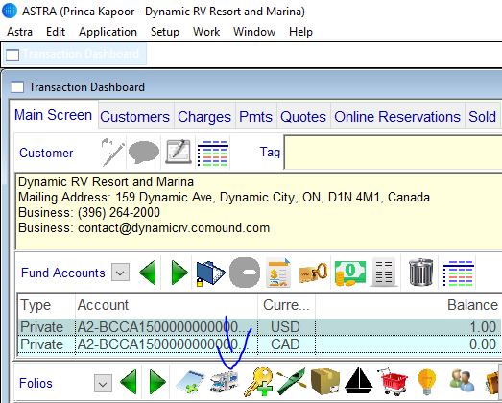Open the dollar invoice document icon
Viewport: 502px width, 403px height.
(278, 273)
